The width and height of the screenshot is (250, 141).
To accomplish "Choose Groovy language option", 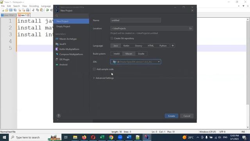I will pos(138,46).
